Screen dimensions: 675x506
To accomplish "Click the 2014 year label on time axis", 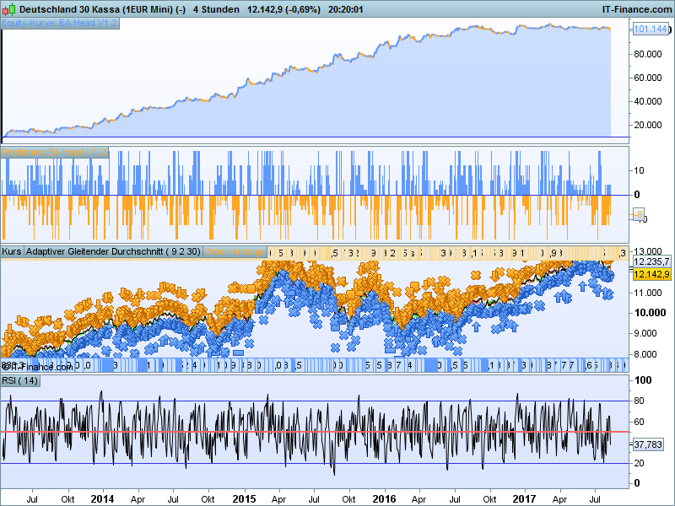I will [x=102, y=499].
